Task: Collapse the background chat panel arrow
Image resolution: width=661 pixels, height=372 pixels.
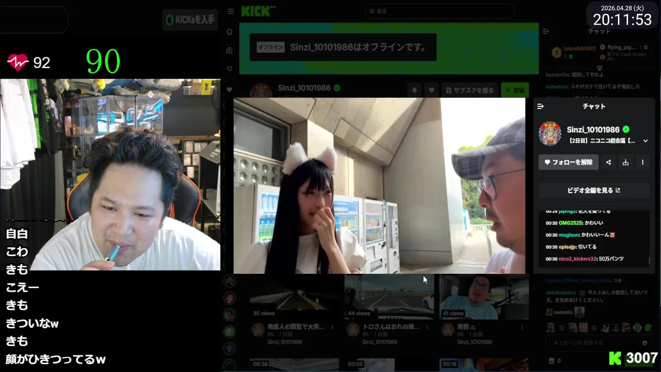Action: (545, 32)
